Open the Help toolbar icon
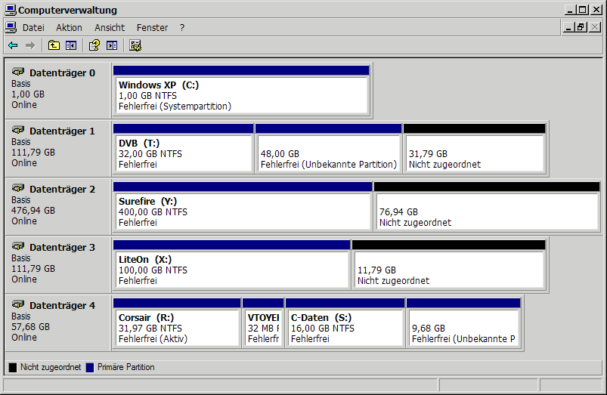 click(94, 45)
